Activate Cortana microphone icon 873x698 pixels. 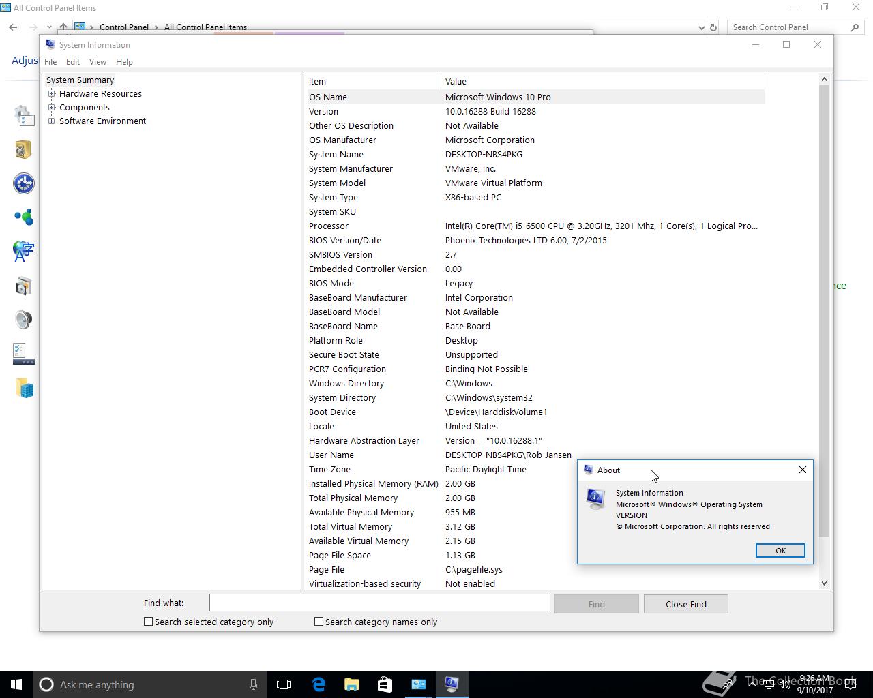pos(253,684)
